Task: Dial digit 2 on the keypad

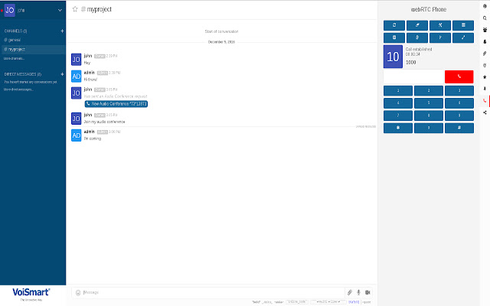Action: (429, 90)
